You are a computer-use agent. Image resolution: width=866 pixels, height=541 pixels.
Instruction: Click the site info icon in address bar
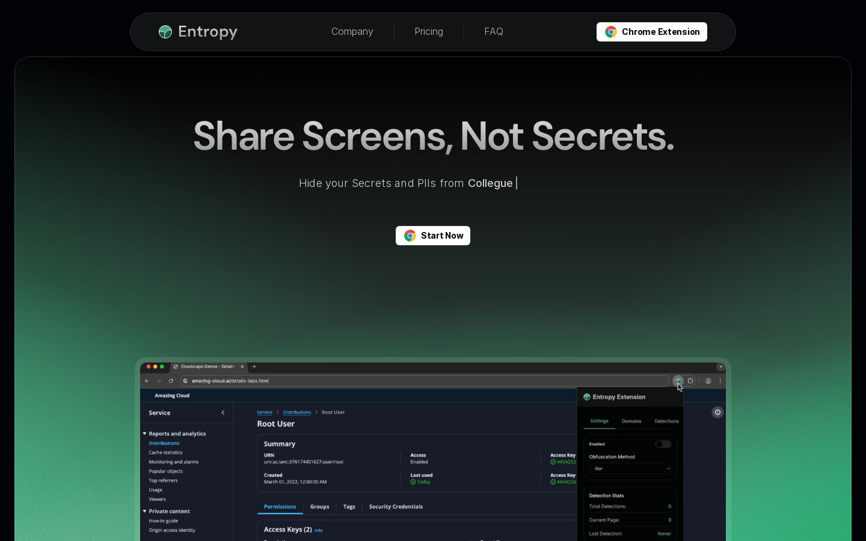click(185, 381)
